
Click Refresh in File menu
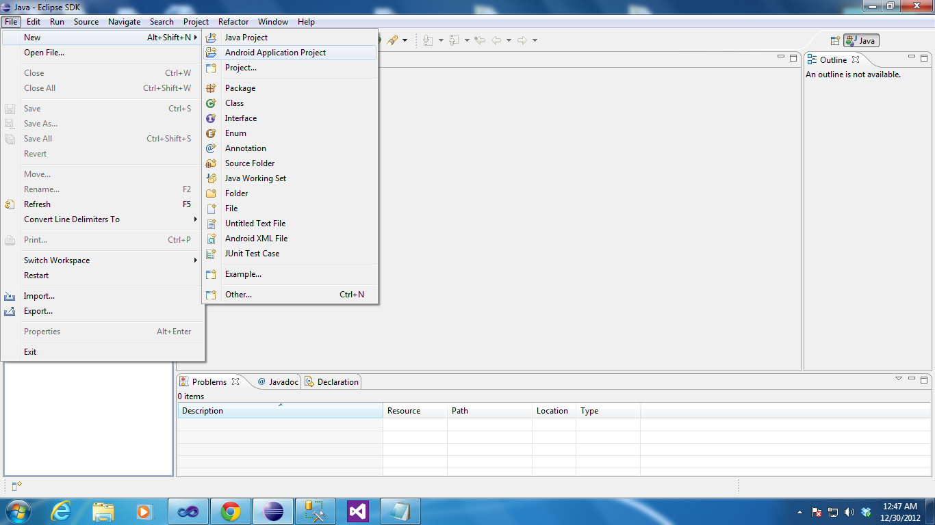[x=103, y=204]
